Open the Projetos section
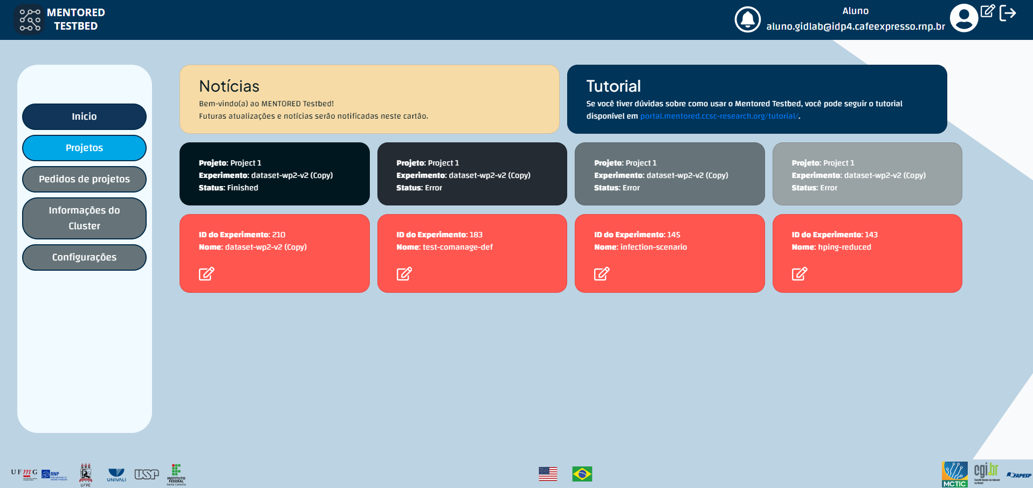 84,148
